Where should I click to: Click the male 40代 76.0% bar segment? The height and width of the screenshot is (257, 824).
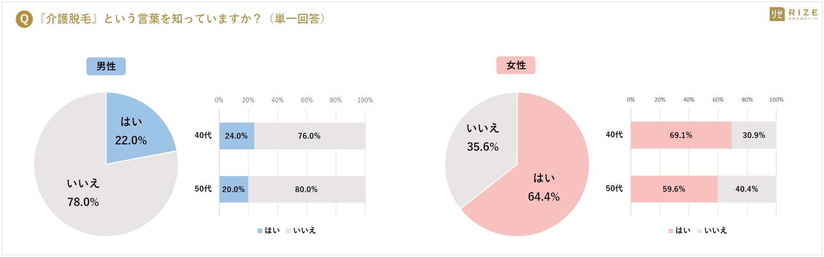[309, 136]
